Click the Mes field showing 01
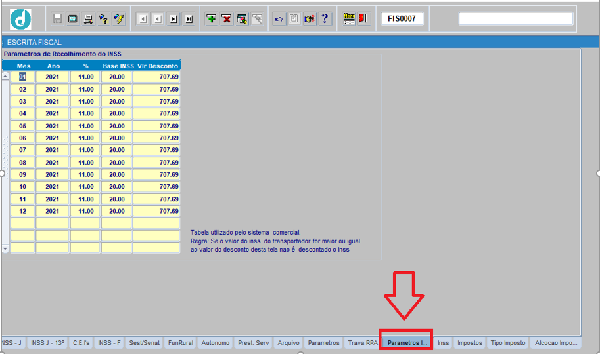600x354 pixels. pos(22,77)
